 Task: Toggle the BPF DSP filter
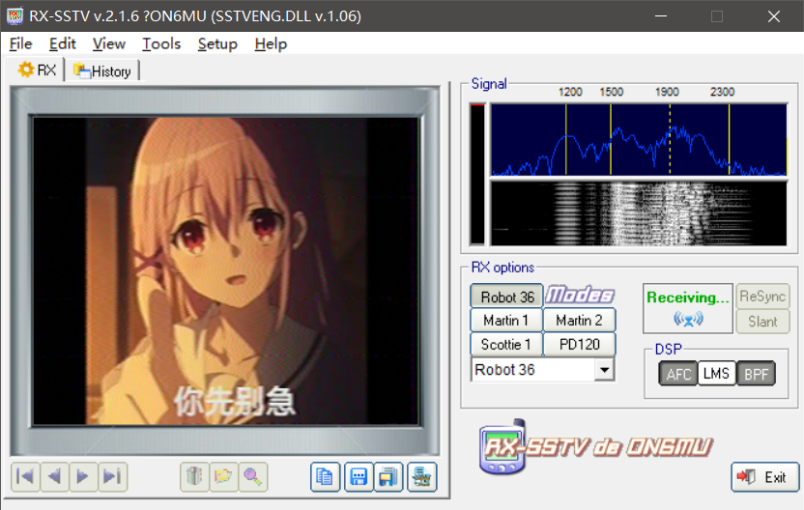[x=756, y=374]
